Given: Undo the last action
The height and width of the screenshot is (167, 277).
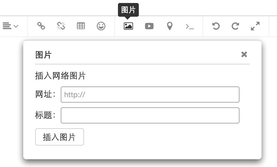Looking at the screenshot, I should pyautogui.click(x=216, y=26).
